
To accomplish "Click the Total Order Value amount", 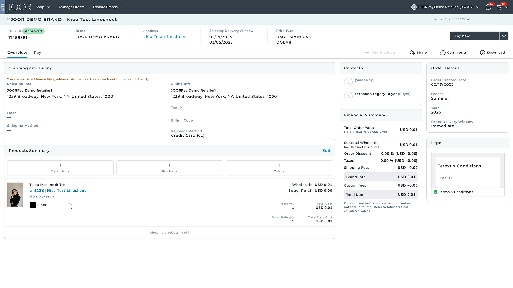I will (409, 130).
